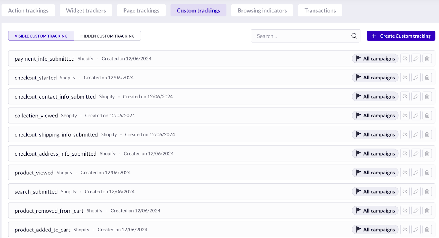Hide the search_submitted tracking
Viewport: 439px width, 238px height.
coord(405,191)
